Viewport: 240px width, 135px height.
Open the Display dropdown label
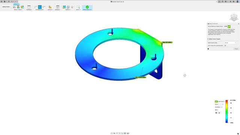50,10
